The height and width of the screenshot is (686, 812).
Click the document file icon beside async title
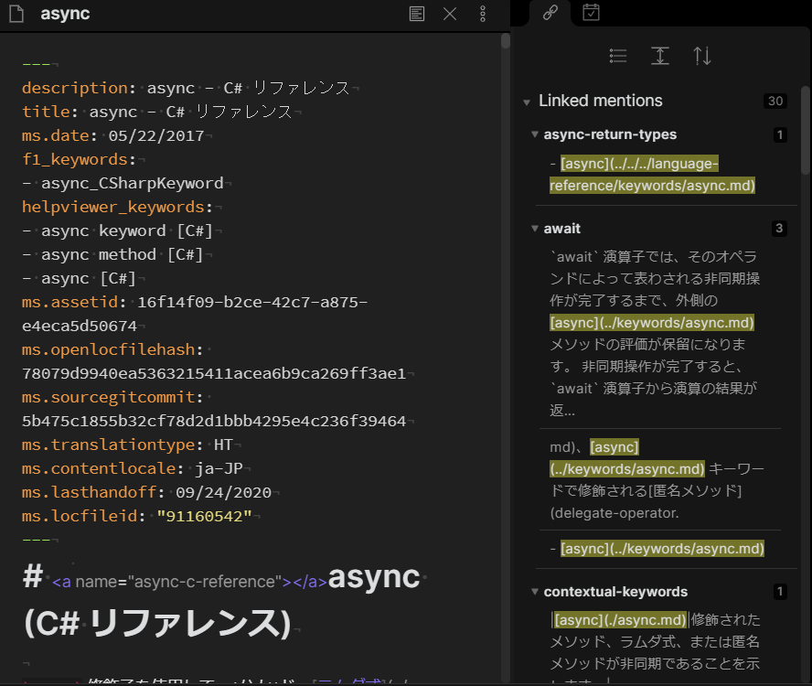click(x=16, y=14)
